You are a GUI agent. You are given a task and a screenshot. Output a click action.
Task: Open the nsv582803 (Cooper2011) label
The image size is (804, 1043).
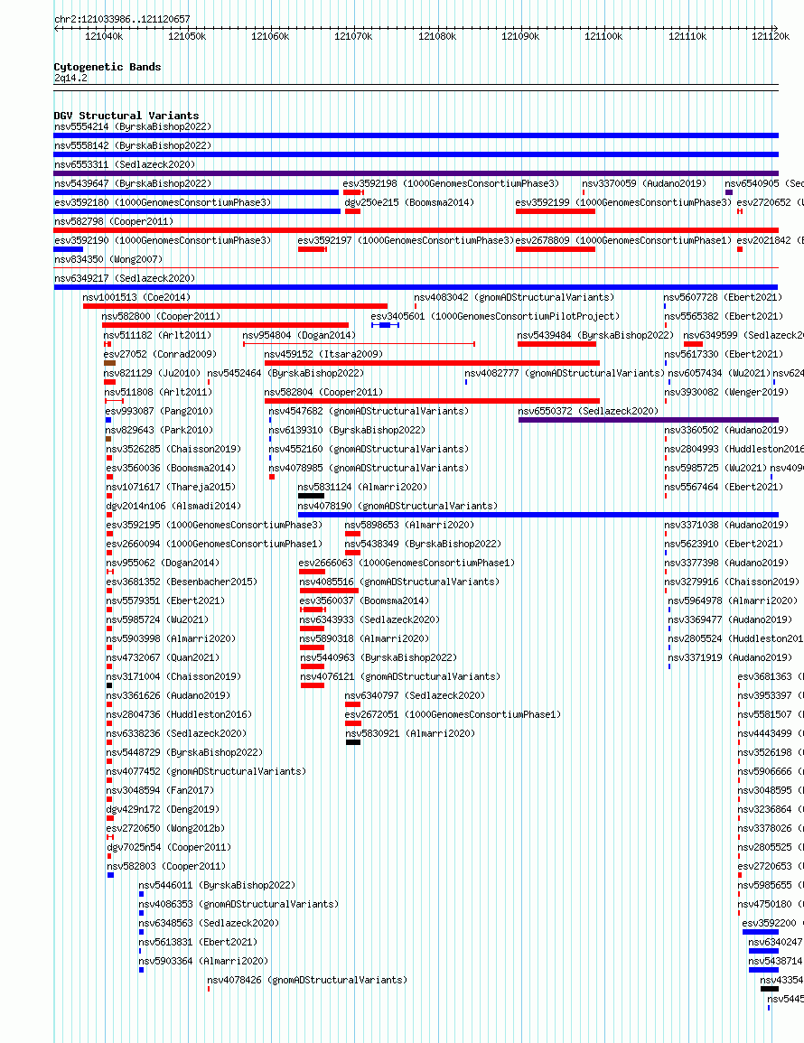click(166, 866)
